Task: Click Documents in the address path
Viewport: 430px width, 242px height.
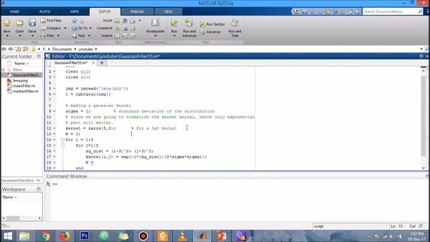Action: (62, 49)
